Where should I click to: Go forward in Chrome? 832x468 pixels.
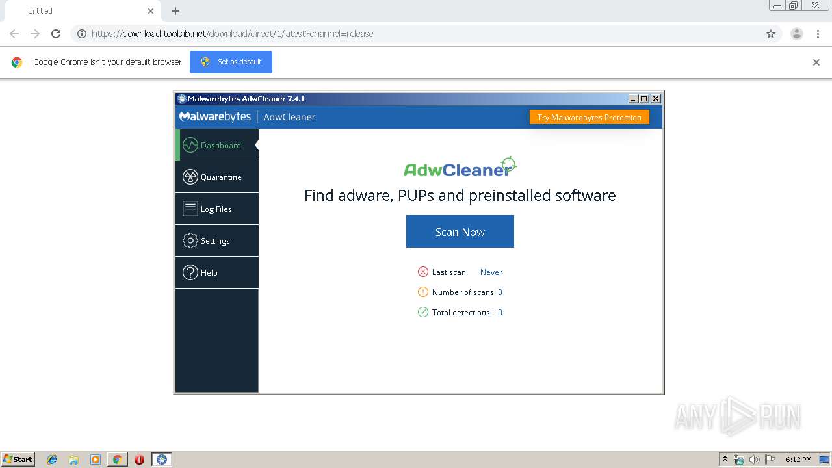click(35, 34)
